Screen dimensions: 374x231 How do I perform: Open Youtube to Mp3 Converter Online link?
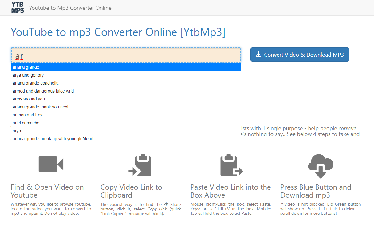(x=70, y=8)
